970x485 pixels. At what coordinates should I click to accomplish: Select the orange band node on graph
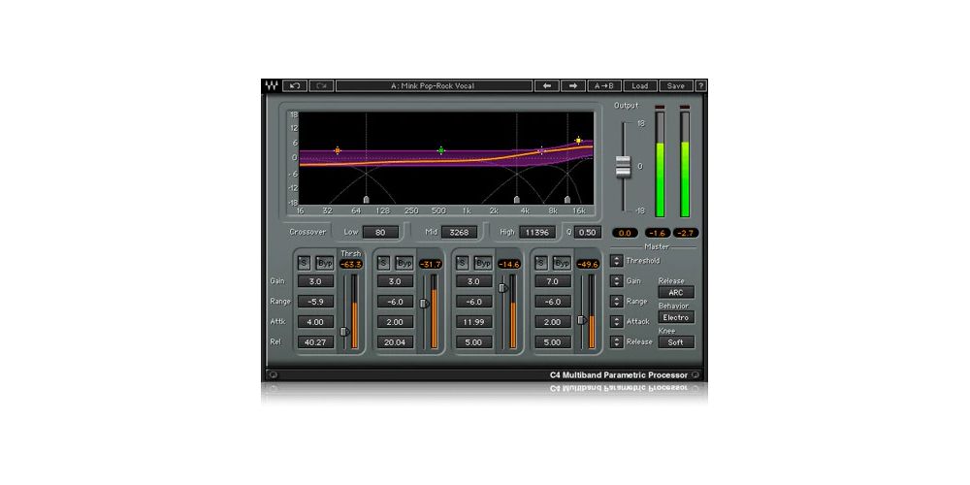338,150
